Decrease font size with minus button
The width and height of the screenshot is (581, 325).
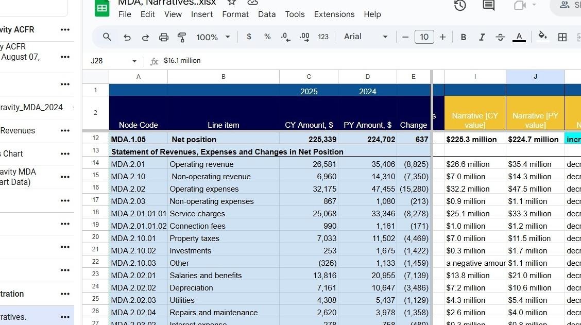(405, 37)
